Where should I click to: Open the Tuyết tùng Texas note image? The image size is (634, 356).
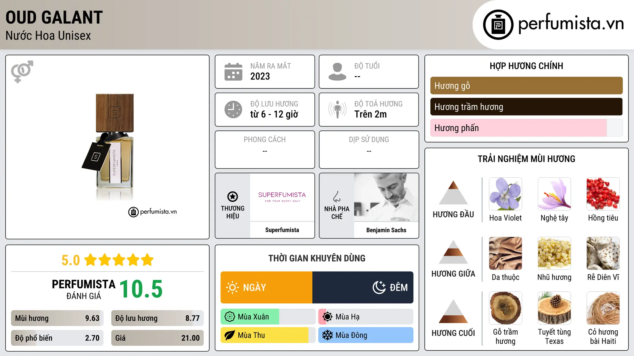click(x=554, y=308)
